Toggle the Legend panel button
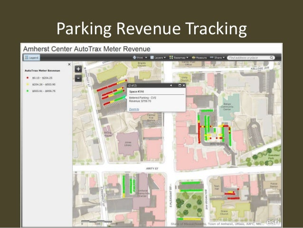The height and width of the screenshot is (228, 303). pos(32,58)
